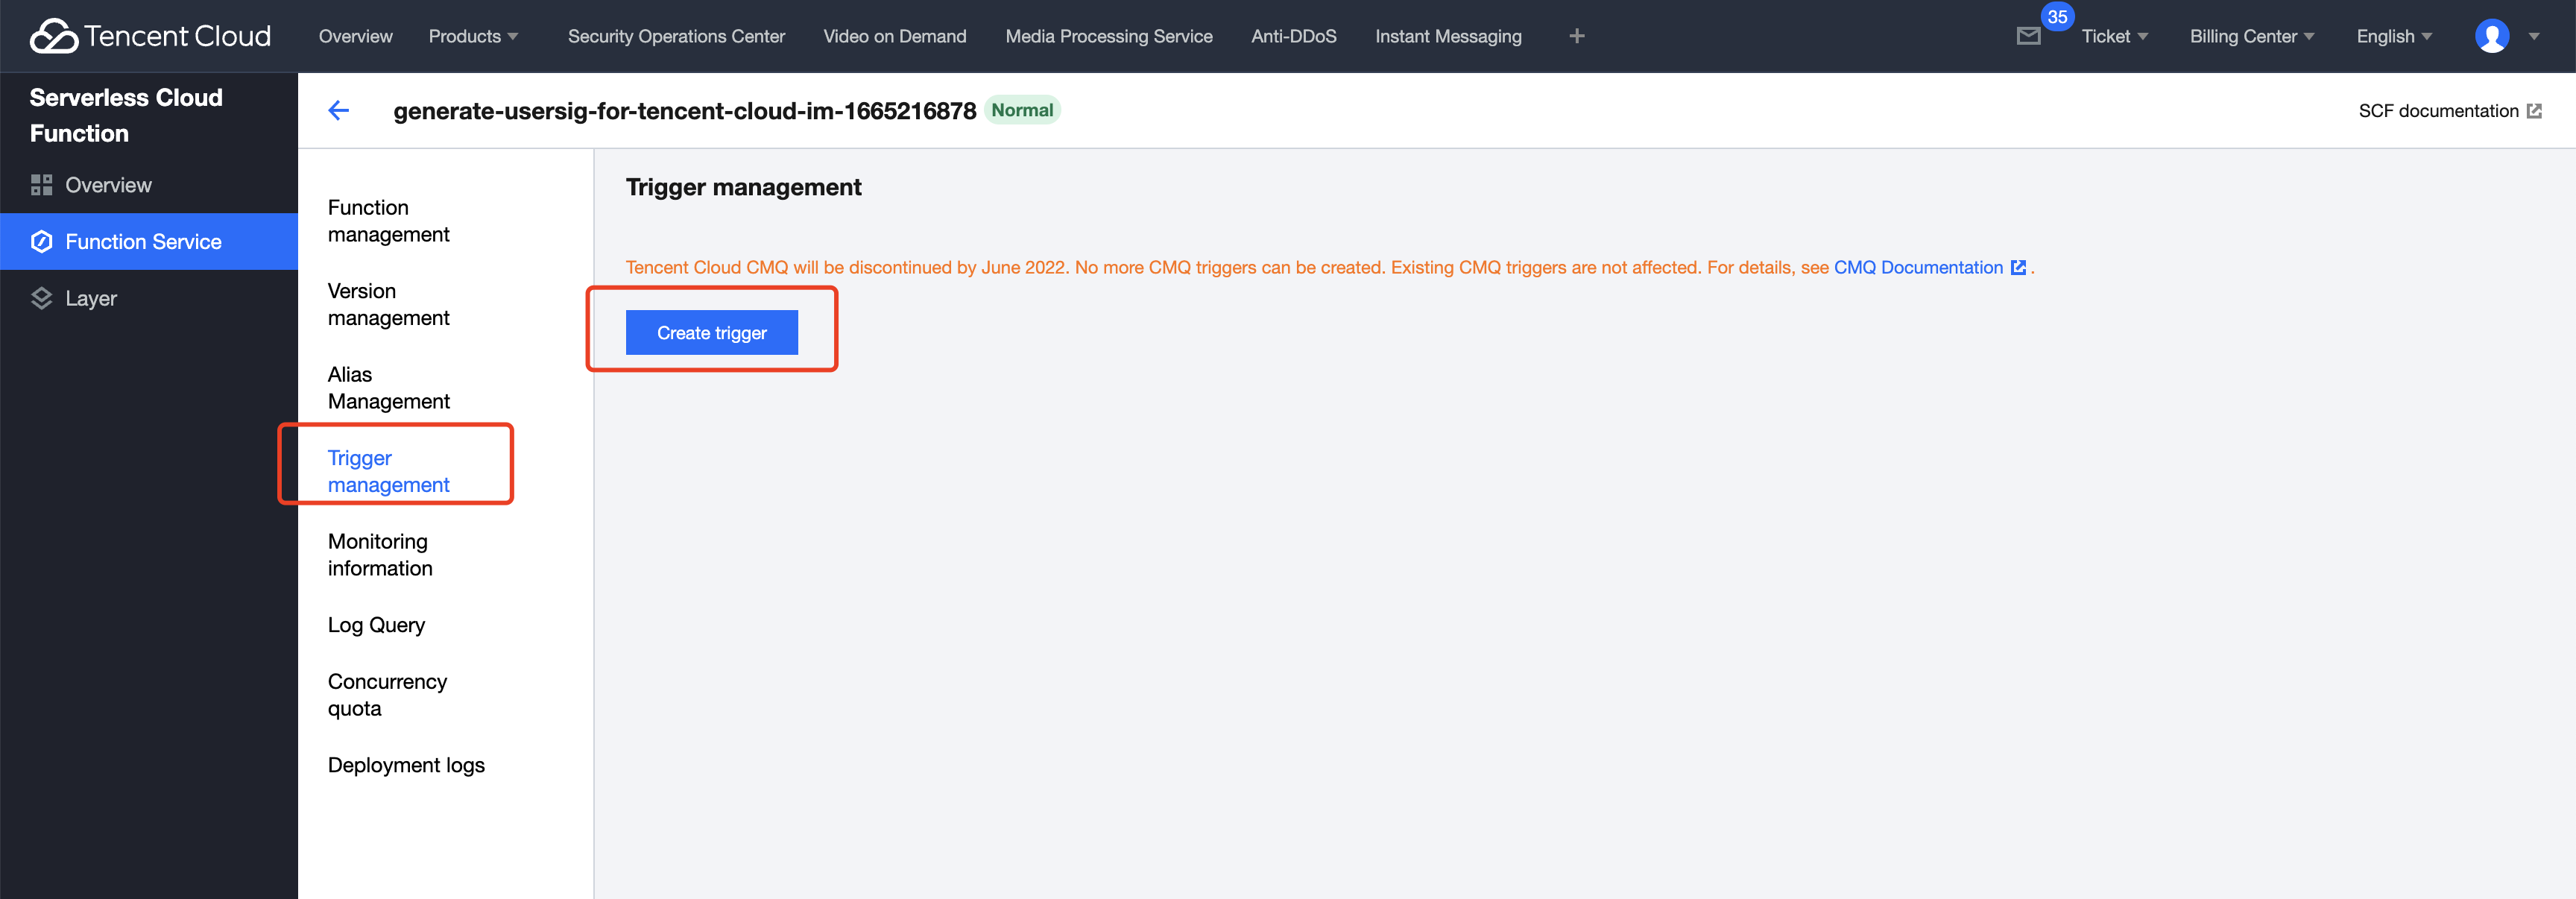The width and height of the screenshot is (2576, 899).
Task: Click the SCF documentation external-link icon
Action: 2534,111
